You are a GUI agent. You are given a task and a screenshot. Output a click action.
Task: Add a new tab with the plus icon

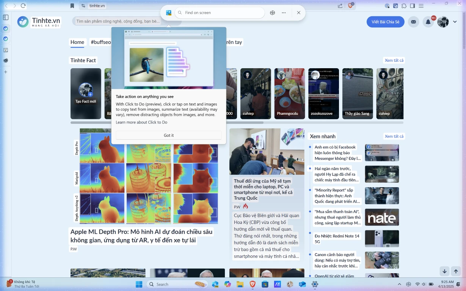pos(6,72)
